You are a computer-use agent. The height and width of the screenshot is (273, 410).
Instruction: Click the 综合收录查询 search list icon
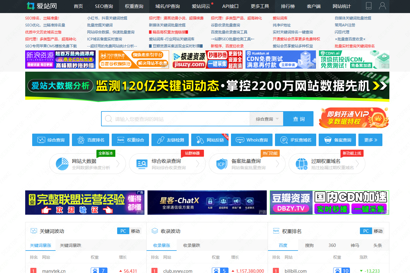[142, 164]
